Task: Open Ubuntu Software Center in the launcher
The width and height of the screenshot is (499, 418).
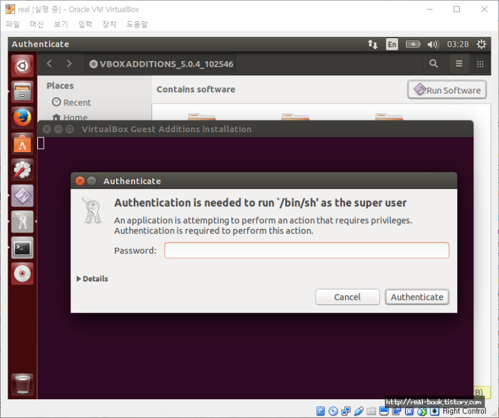Action: coord(22,144)
